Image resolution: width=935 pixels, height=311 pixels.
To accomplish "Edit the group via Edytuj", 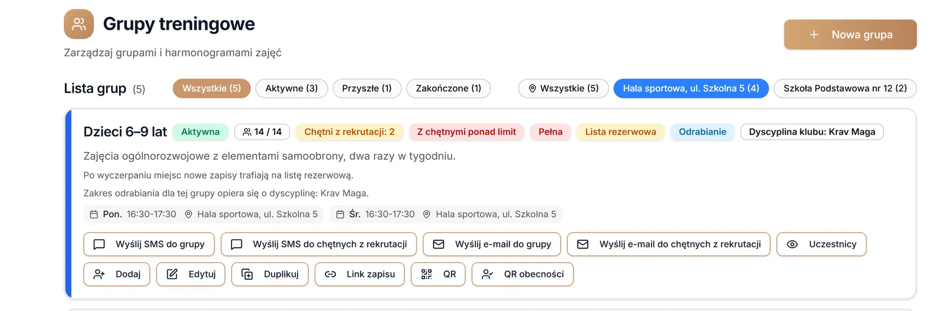I will [x=191, y=274].
